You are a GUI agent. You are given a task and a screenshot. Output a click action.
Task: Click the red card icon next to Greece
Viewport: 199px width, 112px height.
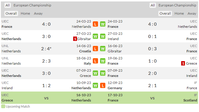pyautogui.click(x=183, y=63)
